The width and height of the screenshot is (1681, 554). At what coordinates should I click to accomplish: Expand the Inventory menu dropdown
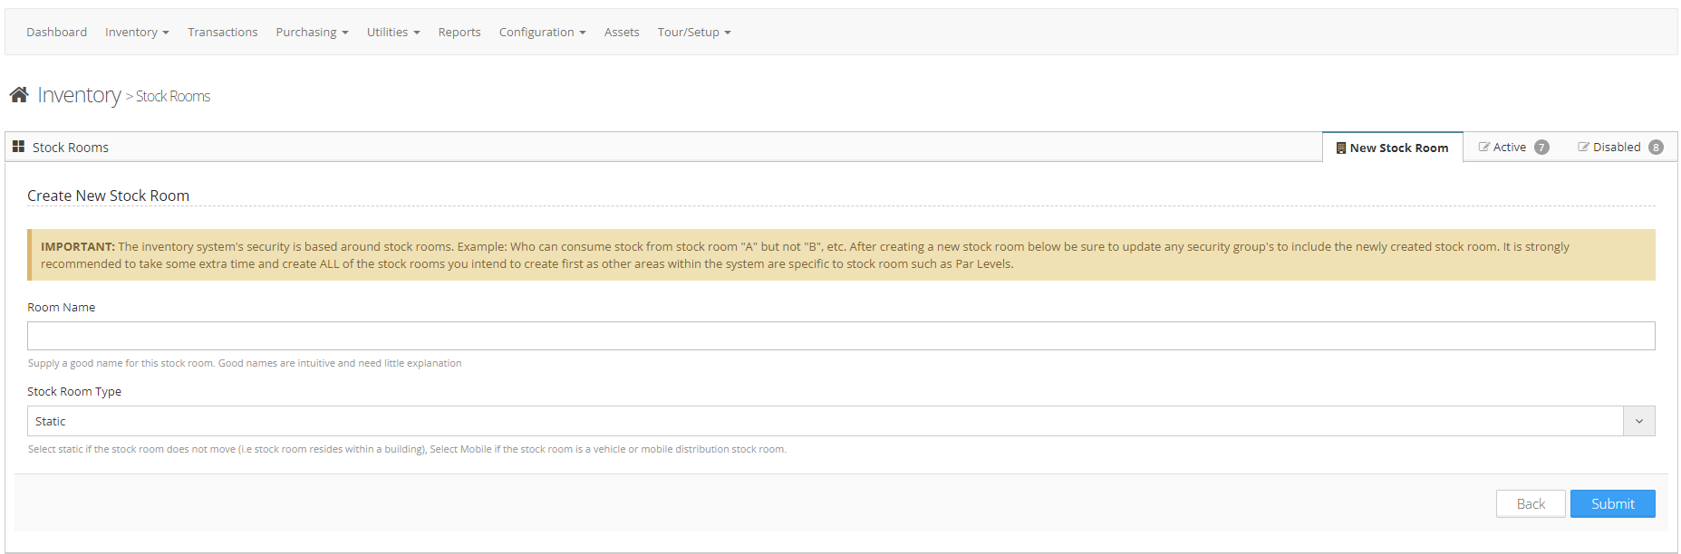(x=137, y=33)
